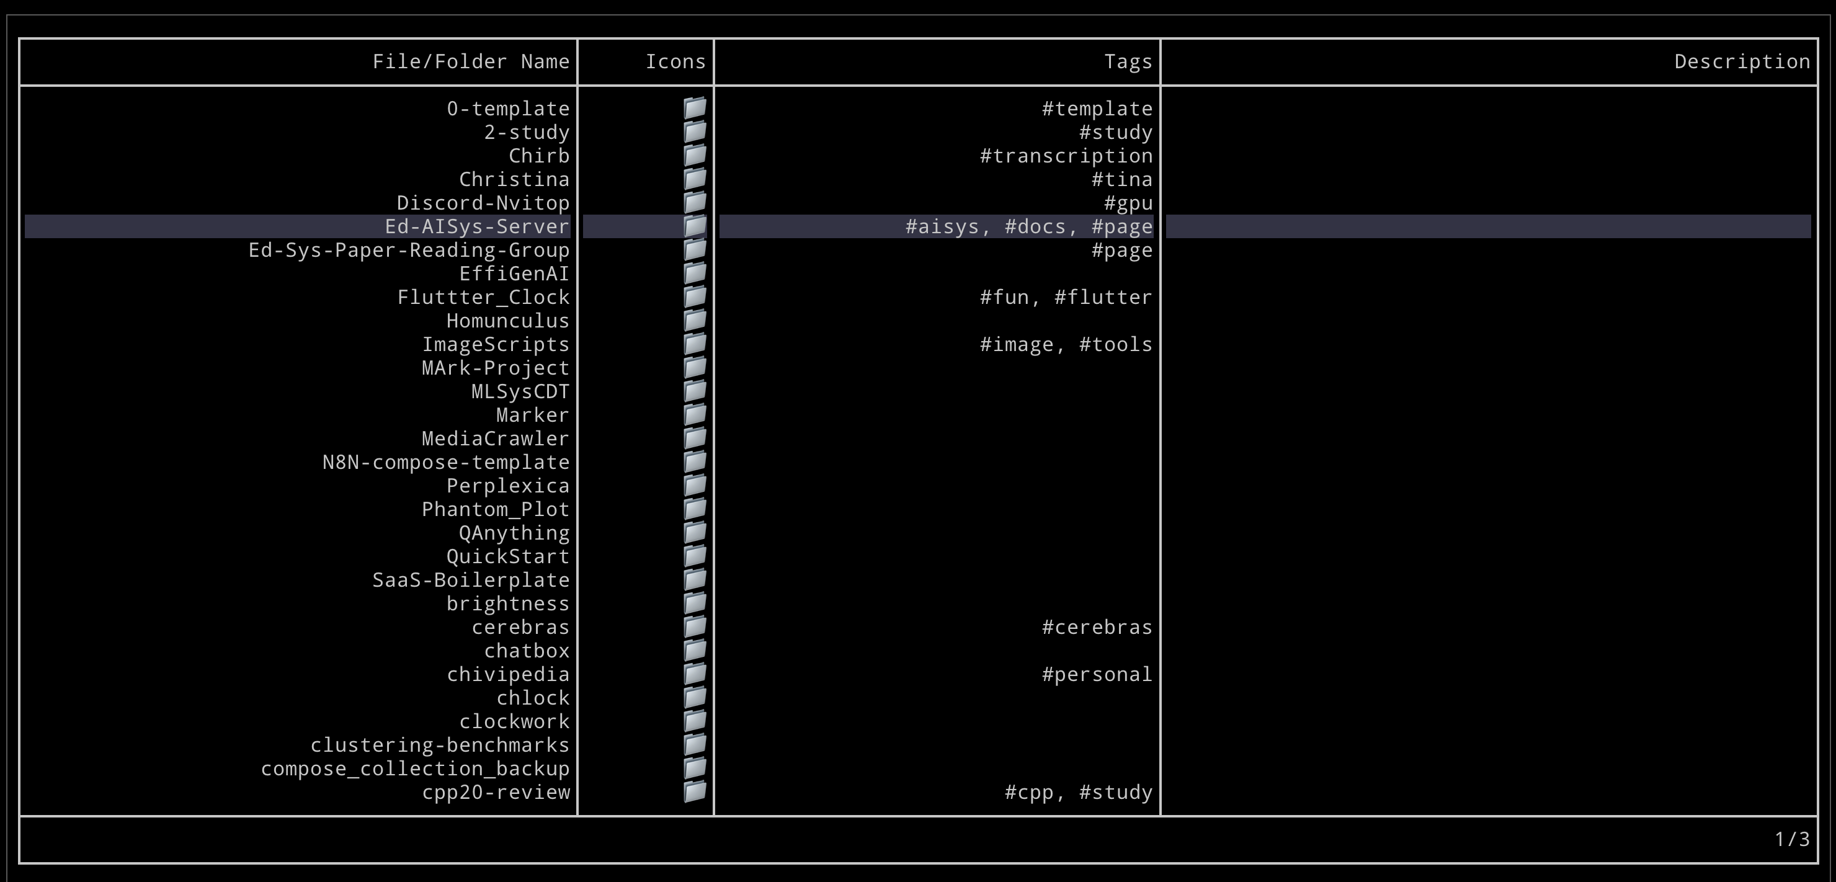Select the Discord-Nvitop folder entry

[483, 203]
